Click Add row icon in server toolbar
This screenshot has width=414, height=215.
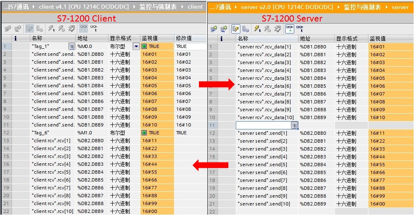(x=224, y=29)
